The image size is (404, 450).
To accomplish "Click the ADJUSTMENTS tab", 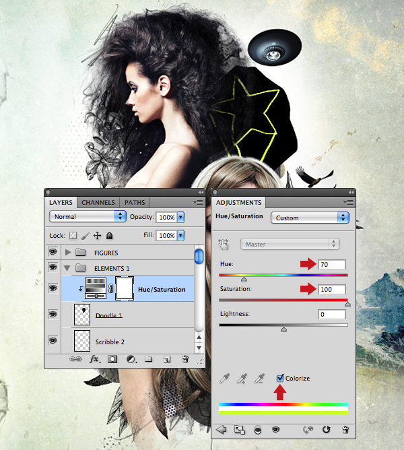I will click(x=239, y=203).
